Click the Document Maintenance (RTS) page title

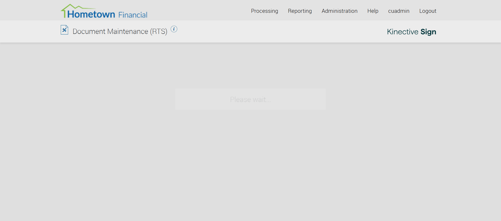[120, 31]
